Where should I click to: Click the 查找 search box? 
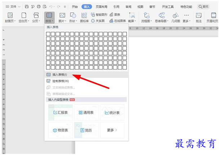click(x=203, y=6)
